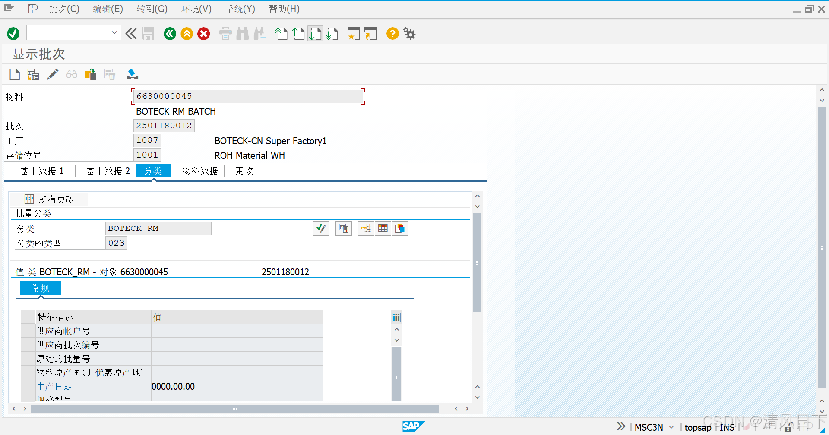Click the 原始的批量号 row

coord(172,359)
